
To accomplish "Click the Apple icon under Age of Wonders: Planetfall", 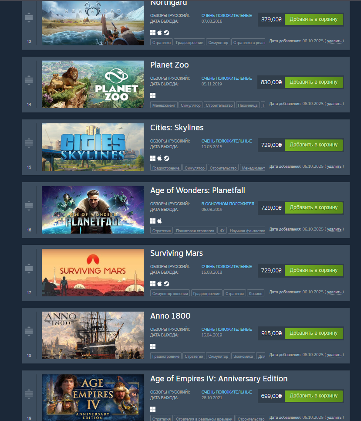I will pos(159,221).
